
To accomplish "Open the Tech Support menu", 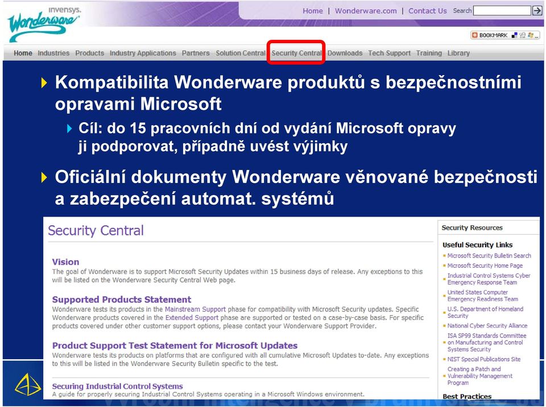I will point(389,53).
